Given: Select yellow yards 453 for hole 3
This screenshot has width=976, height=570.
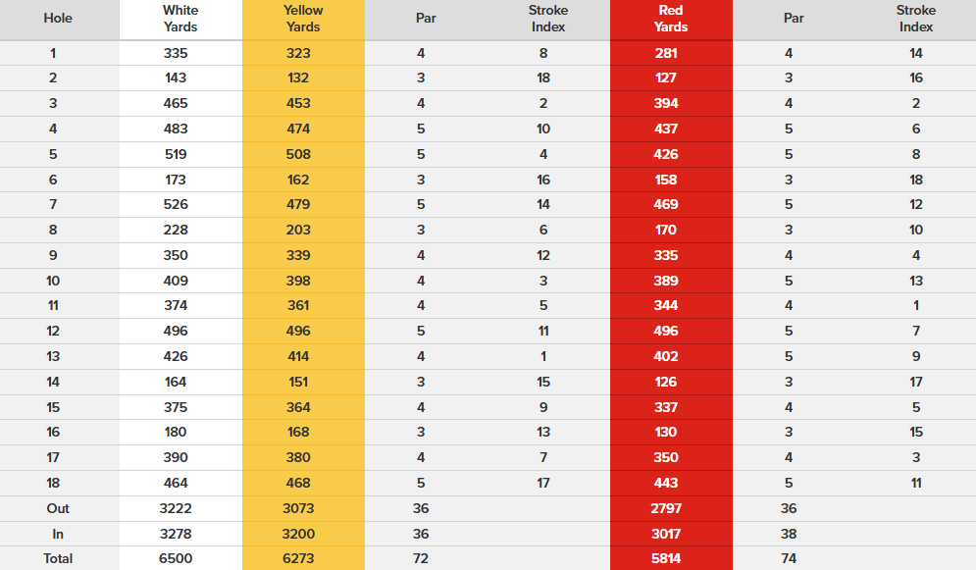Looking at the screenshot, I should click(298, 104).
